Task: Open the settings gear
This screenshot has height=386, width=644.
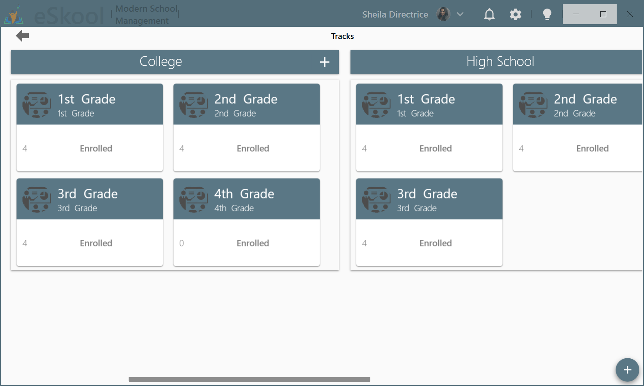Action: (515, 14)
